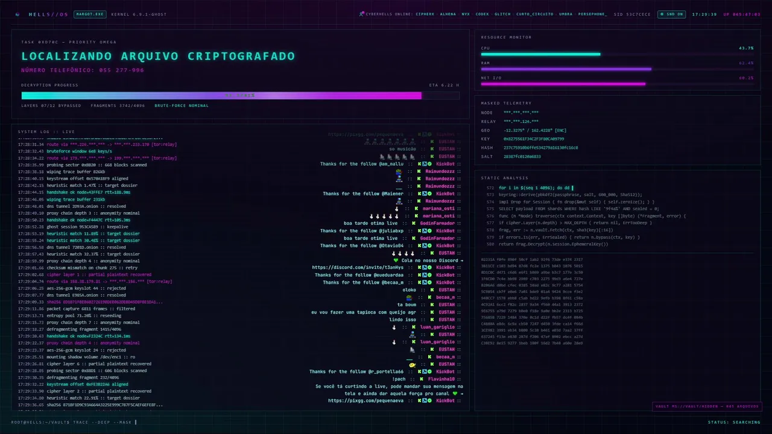
Task: Open the bottom pixgg.com/pequenaeva link
Action: [x=365, y=400]
